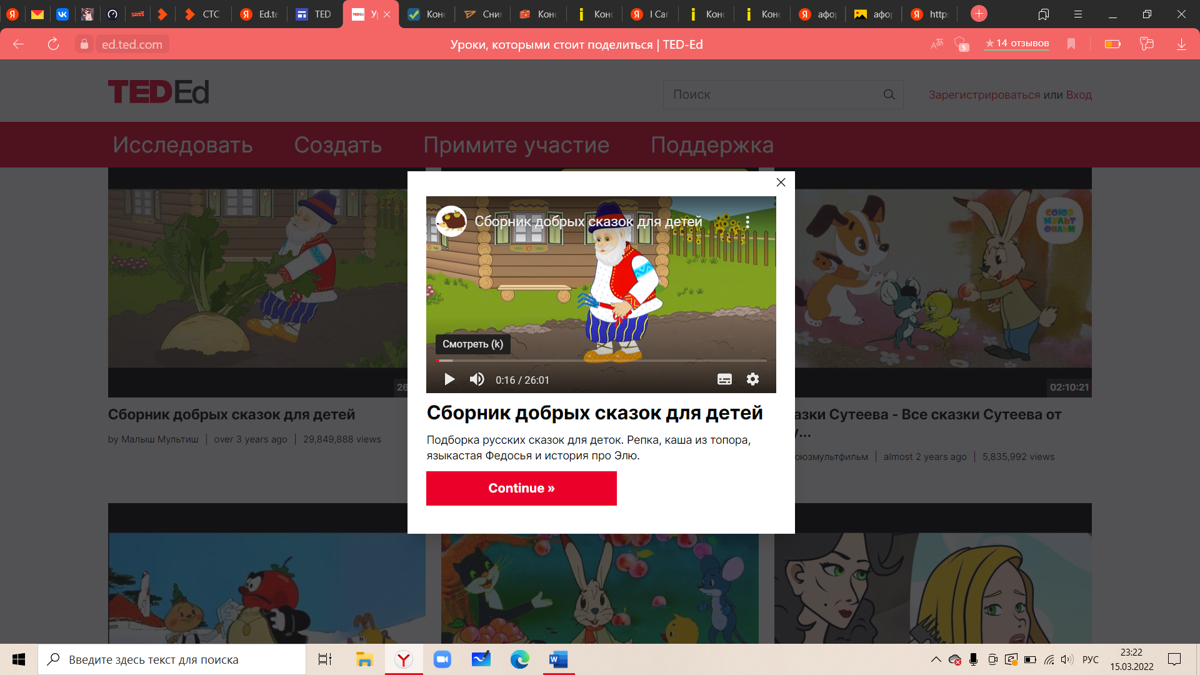Image resolution: width=1200 pixels, height=675 pixels.
Task: Open the browser hamburger menu
Action: tap(1077, 14)
